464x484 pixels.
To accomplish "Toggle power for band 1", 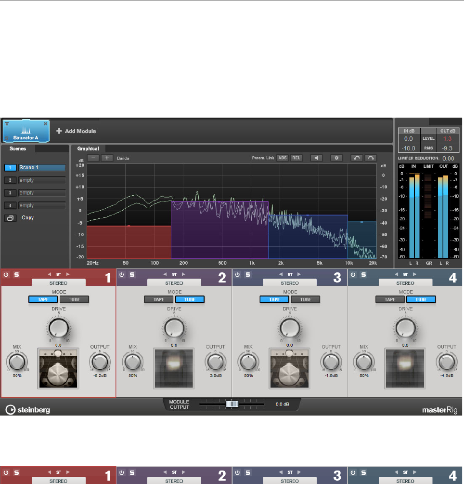I will point(6,274).
